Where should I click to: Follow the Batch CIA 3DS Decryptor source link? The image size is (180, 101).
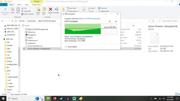(x=88, y=19)
